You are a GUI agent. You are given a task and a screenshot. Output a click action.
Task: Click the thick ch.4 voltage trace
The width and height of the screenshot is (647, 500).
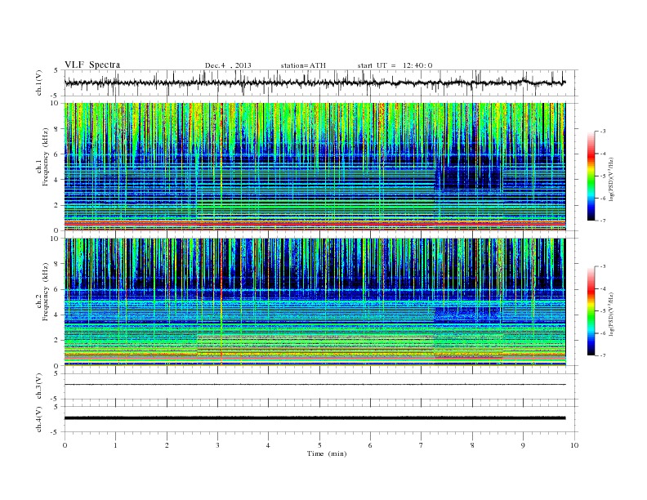click(x=315, y=418)
